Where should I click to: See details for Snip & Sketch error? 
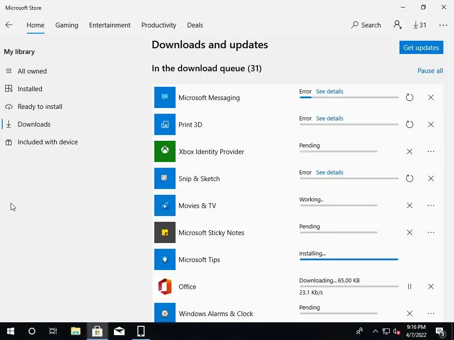tap(329, 172)
